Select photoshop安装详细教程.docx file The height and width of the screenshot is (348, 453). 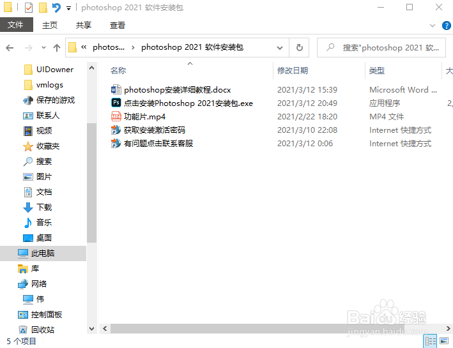177,90
